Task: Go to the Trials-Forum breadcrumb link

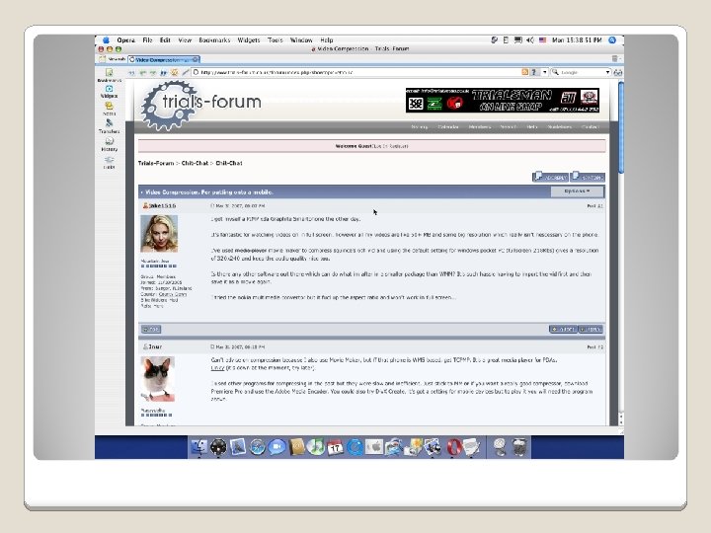Action: pyautogui.click(x=156, y=163)
